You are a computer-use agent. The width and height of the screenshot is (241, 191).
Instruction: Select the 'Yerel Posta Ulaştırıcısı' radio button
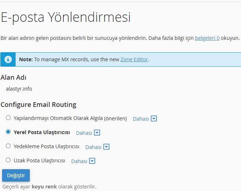coord(8,132)
